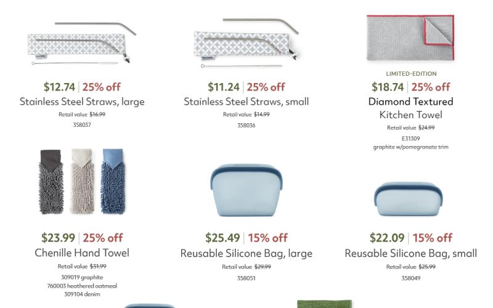Viewport: 493px width, 308px height.
Task: Click the $18.74 kitchen towel price
Action: [388, 87]
